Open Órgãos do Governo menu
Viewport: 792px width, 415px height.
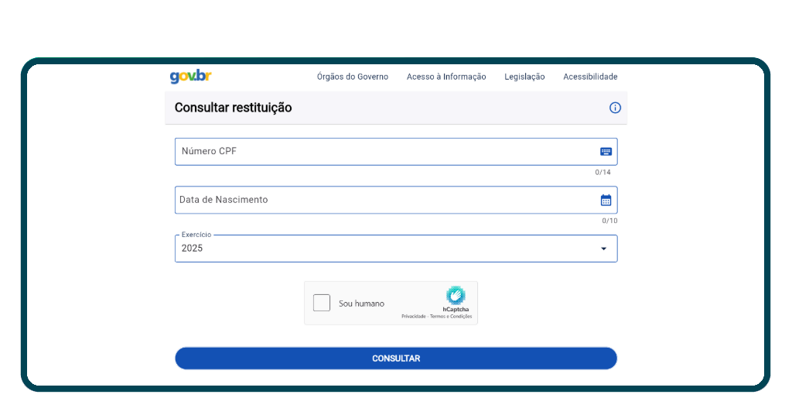[353, 77]
